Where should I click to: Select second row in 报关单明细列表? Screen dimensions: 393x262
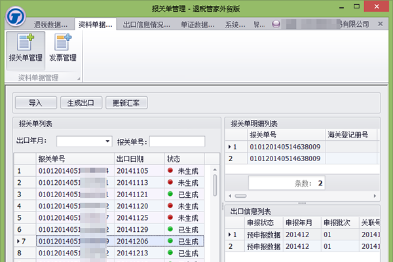point(302,159)
